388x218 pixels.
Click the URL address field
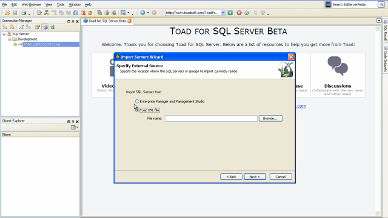(193, 13)
